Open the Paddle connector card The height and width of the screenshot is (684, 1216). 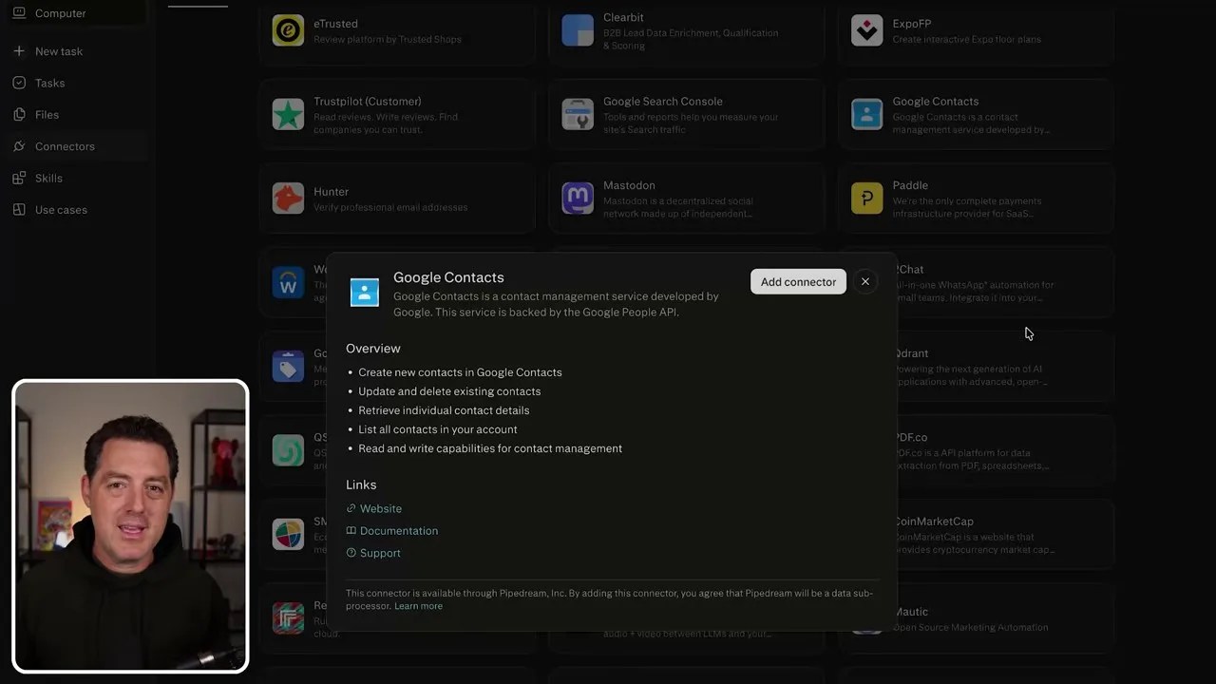point(976,198)
